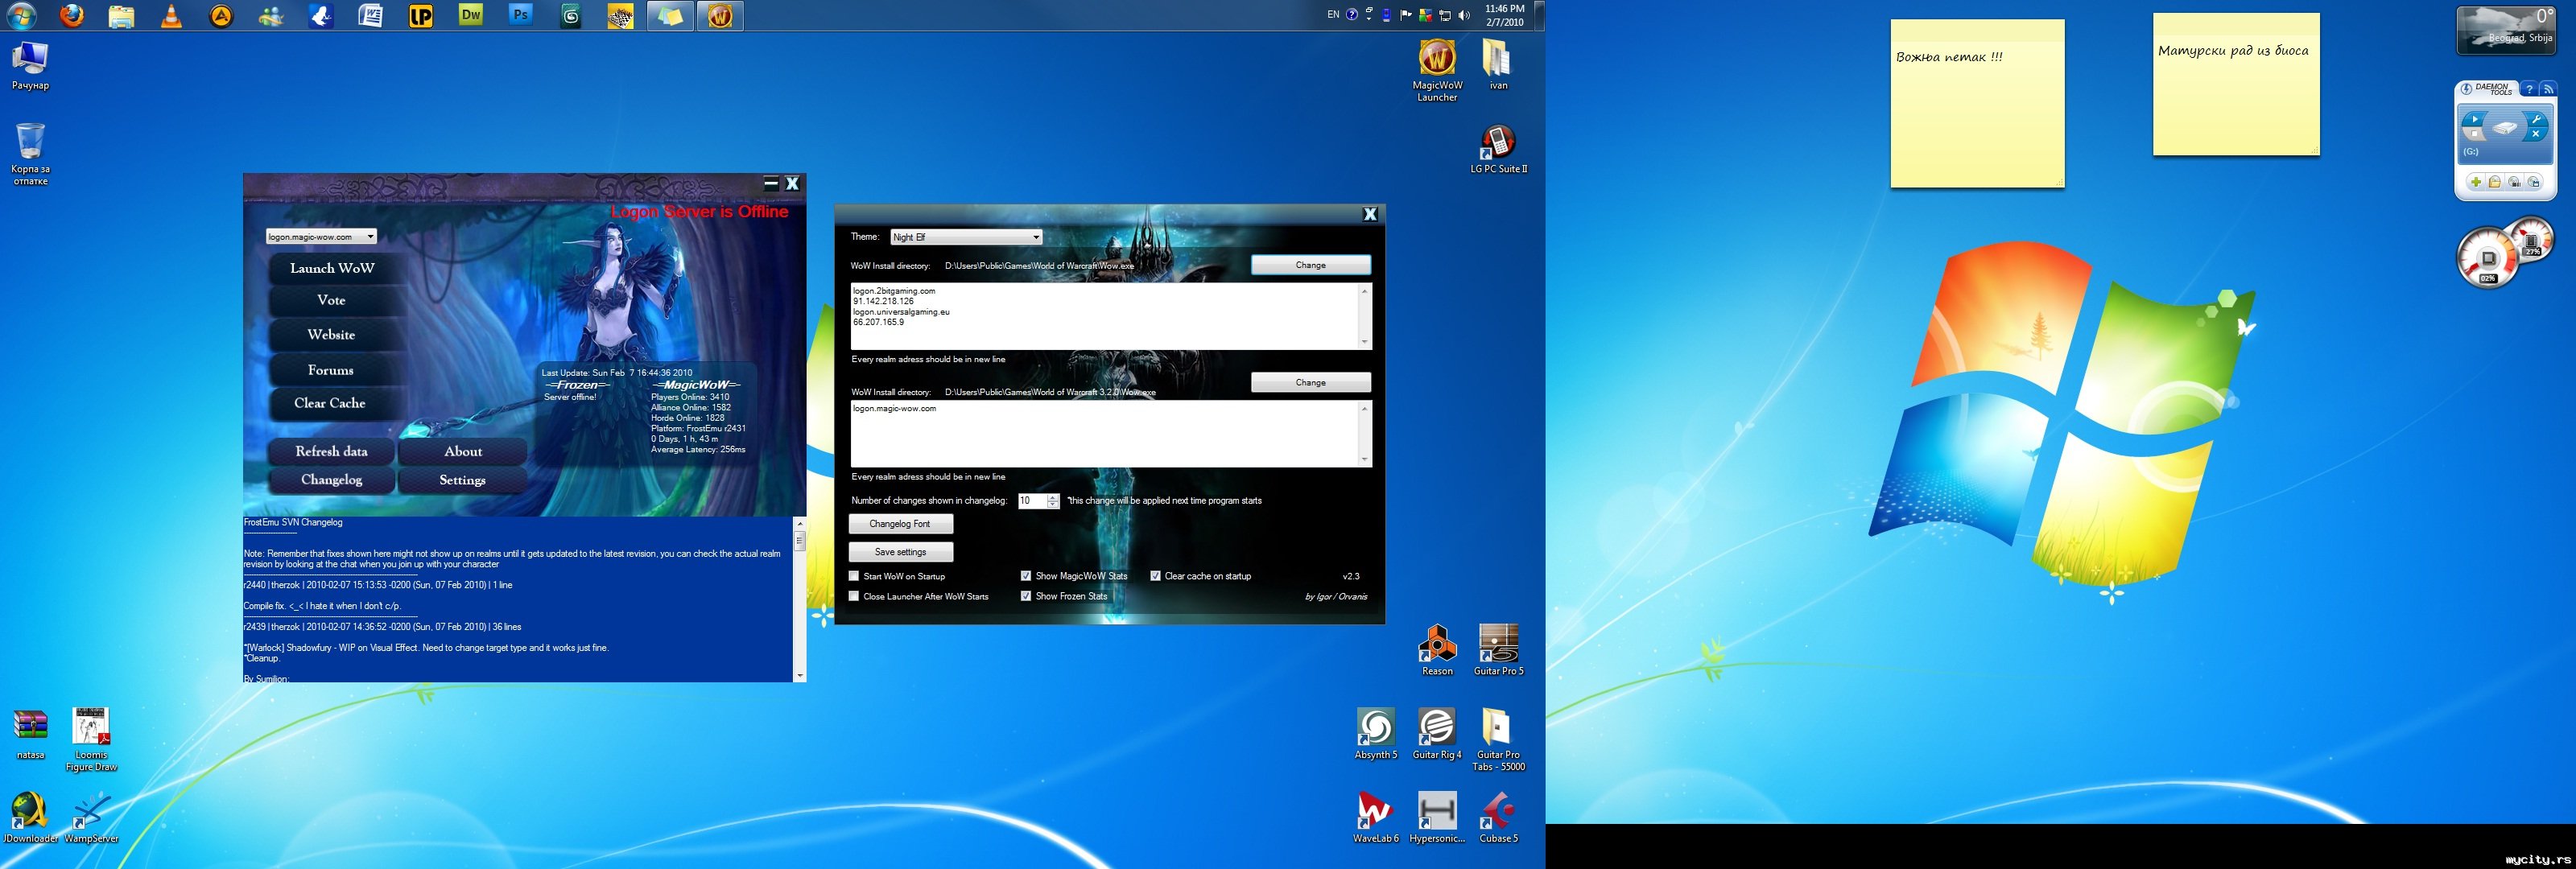
Task: Launch Photoshop from the taskbar
Action: (520, 16)
